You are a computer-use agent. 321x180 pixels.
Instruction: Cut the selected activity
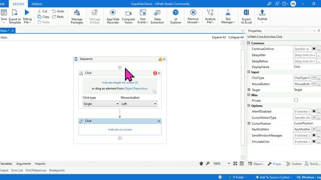point(43,11)
